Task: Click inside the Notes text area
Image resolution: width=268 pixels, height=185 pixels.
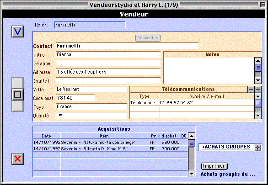Action: [x=209, y=70]
